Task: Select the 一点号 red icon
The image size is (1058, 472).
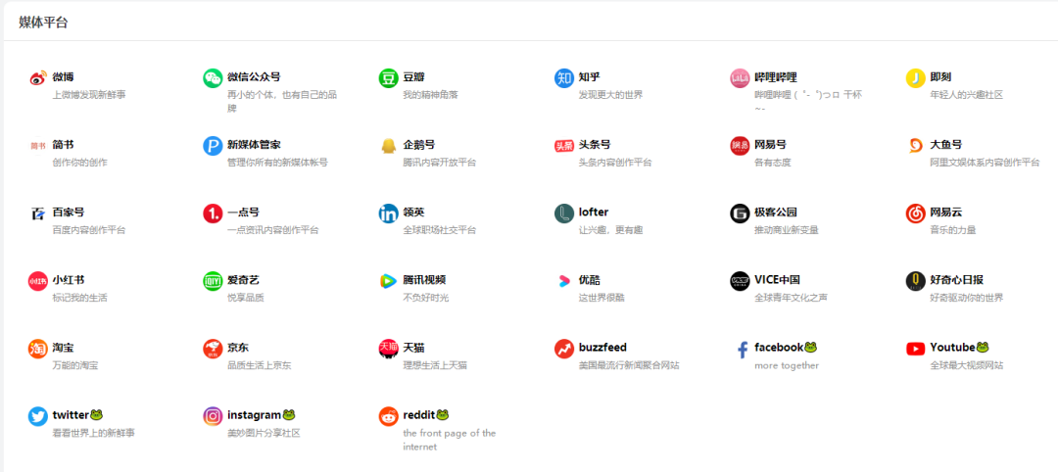Action: (x=213, y=213)
